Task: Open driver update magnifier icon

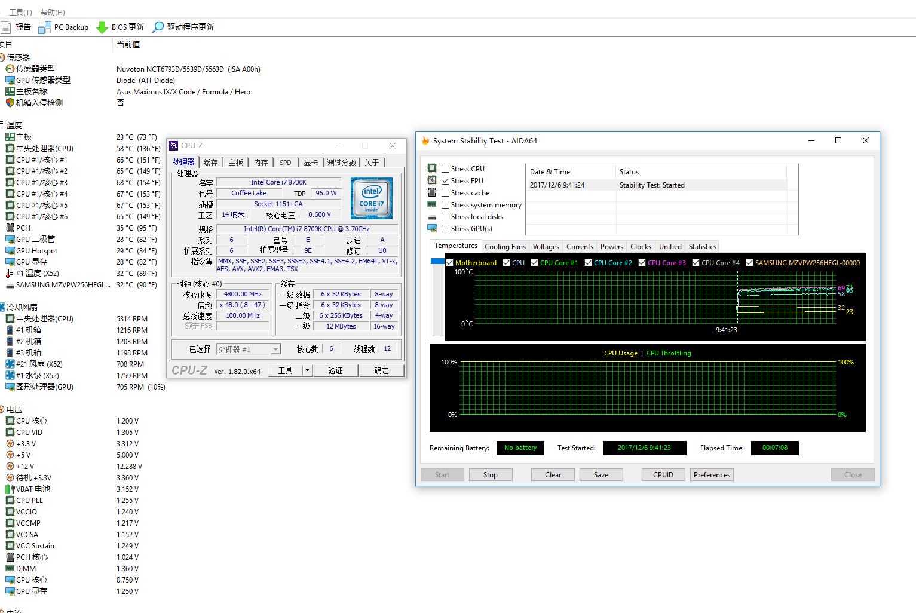Action: [158, 27]
